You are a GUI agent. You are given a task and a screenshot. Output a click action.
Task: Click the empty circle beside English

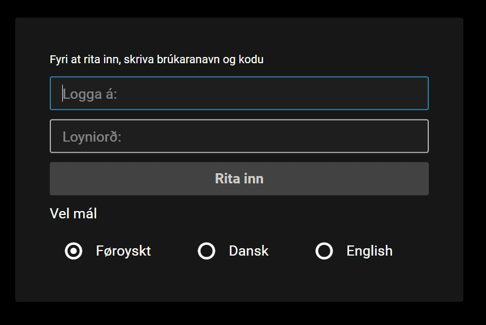(x=324, y=251)
